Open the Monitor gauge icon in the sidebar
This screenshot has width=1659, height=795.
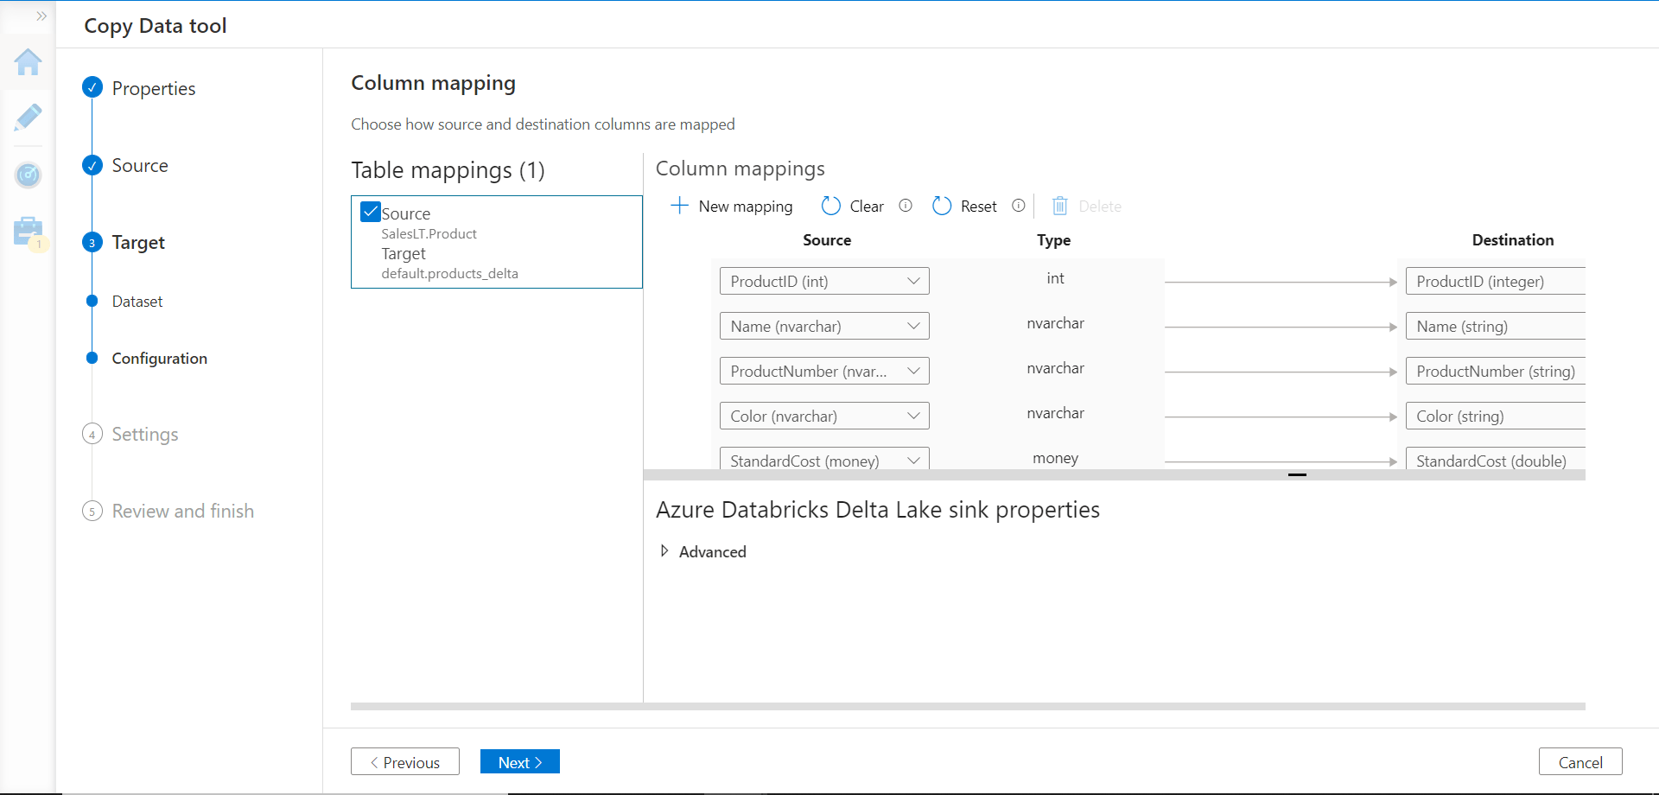pyautogui.click(x=29, y=175)
